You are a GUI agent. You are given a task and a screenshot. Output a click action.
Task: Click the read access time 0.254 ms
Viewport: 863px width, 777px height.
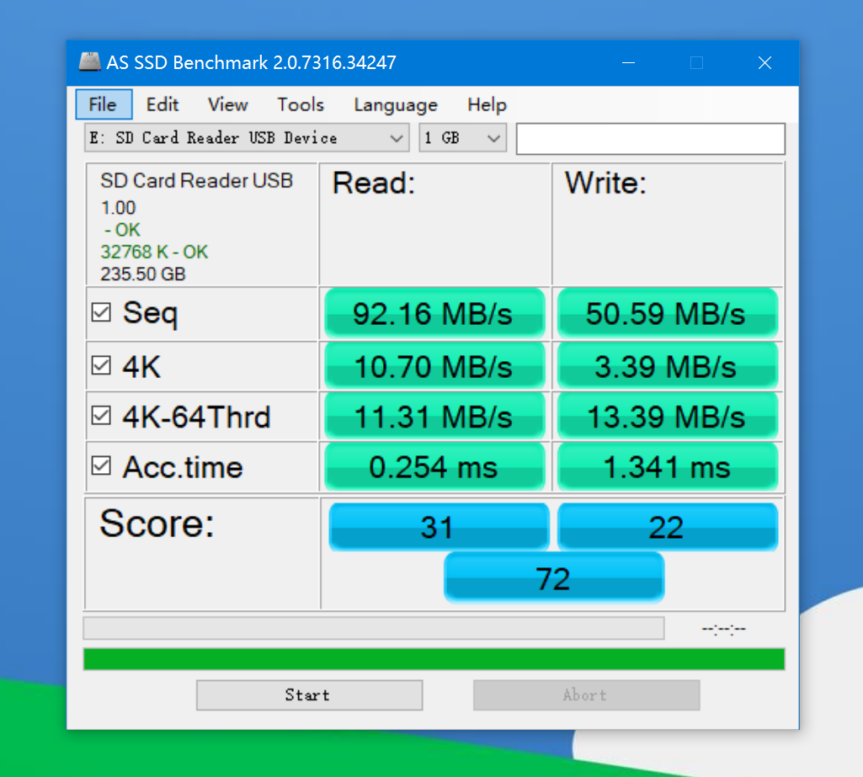[x=434, y=466]
